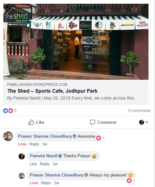Open The Shed storefront preview image
Image resolution: width=155 pixels, height=187 pixels.
coord(76,42)
